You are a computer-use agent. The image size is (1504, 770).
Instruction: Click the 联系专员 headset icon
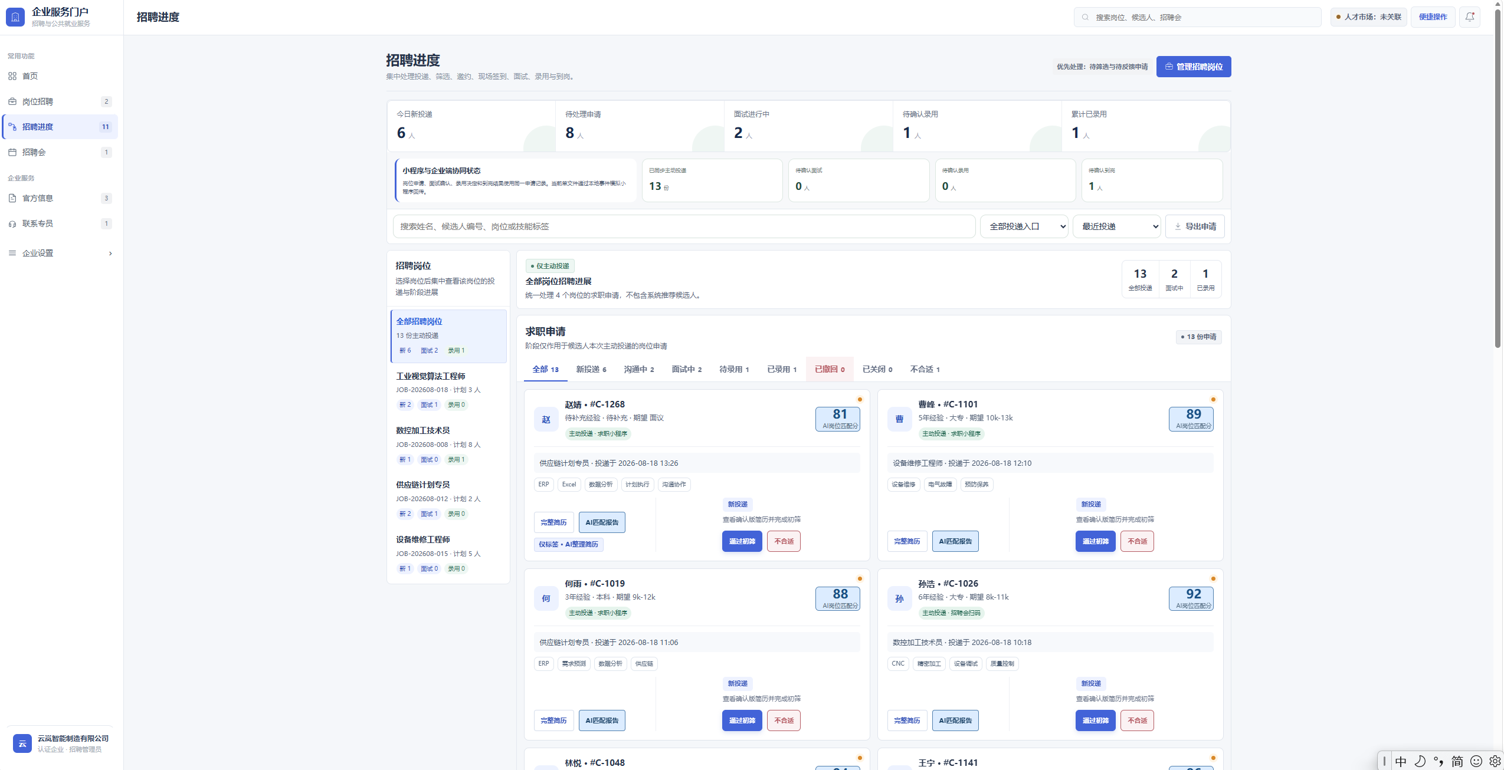(x=12, y=223)
